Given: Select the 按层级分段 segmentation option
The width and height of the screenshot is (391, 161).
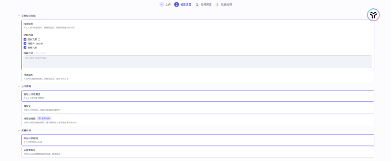Looking at the screenshot, I should 198,120.
